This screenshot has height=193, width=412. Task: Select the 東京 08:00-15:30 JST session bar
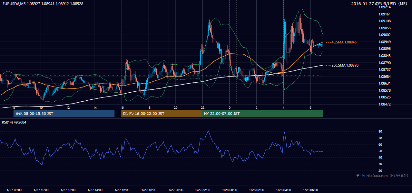coord(64,114)
